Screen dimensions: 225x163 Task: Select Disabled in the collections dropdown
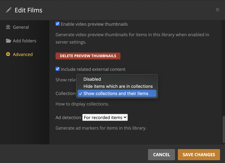tap(92, 79)
